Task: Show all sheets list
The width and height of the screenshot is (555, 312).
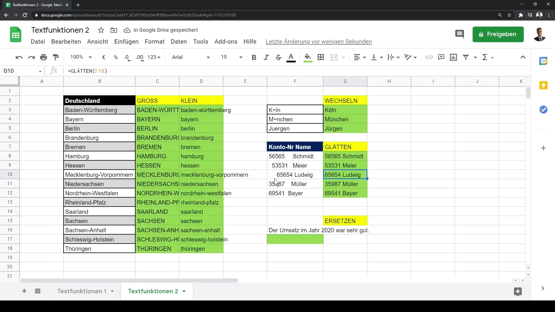Action: point(38,291)
